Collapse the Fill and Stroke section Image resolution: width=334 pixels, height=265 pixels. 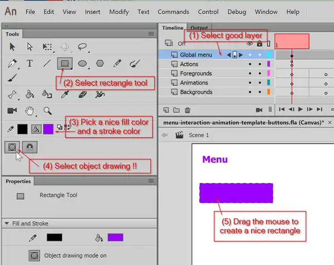point(7,223)
